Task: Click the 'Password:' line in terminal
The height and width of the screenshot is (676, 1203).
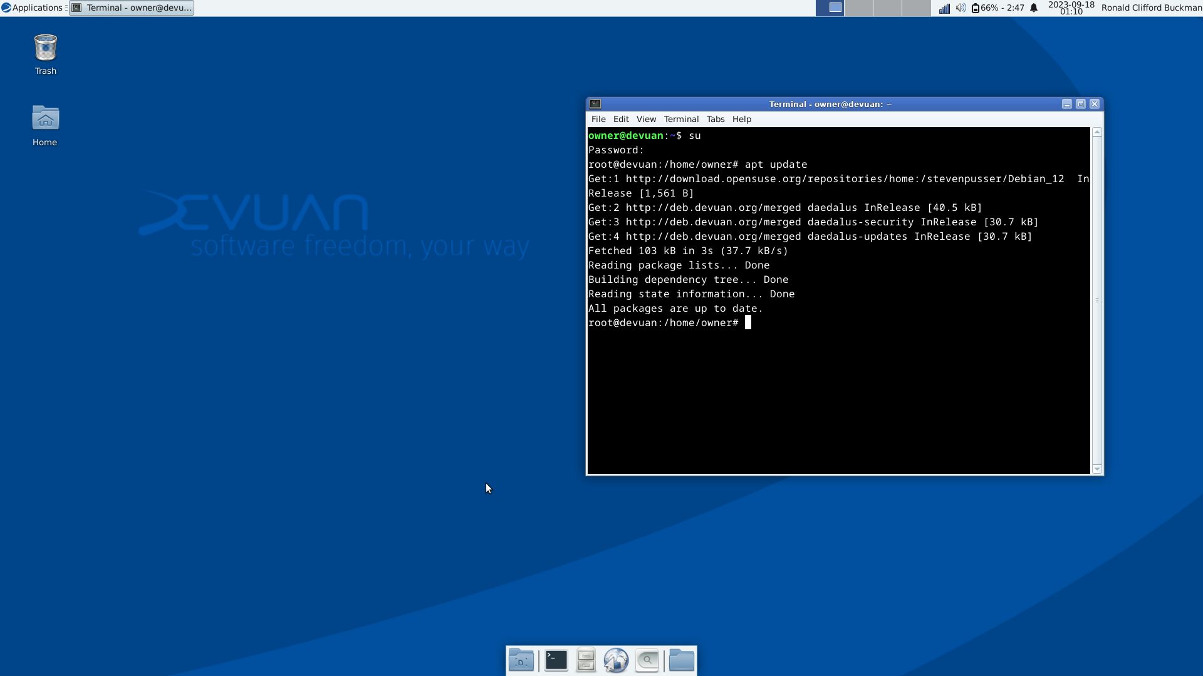Action: pos(616,150)
